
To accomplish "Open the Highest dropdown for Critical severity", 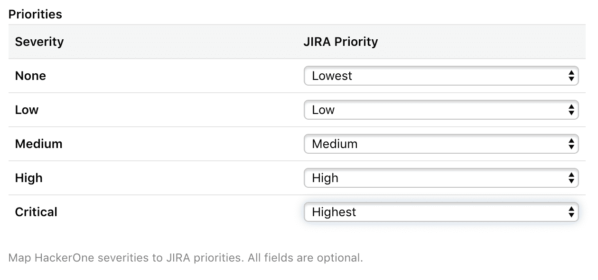I will point(440,212).
